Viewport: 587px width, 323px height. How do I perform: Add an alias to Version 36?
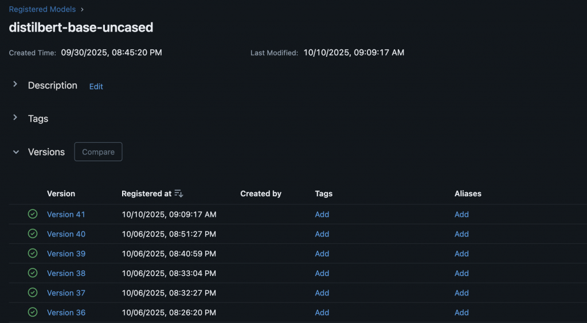[x=461, y=313]
